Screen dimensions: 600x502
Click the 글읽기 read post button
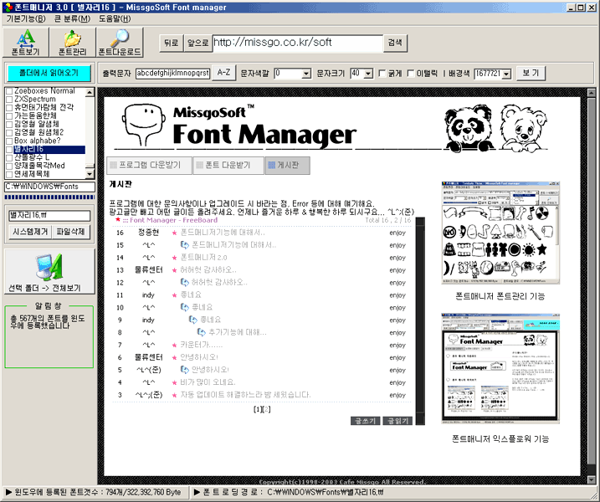397,421
